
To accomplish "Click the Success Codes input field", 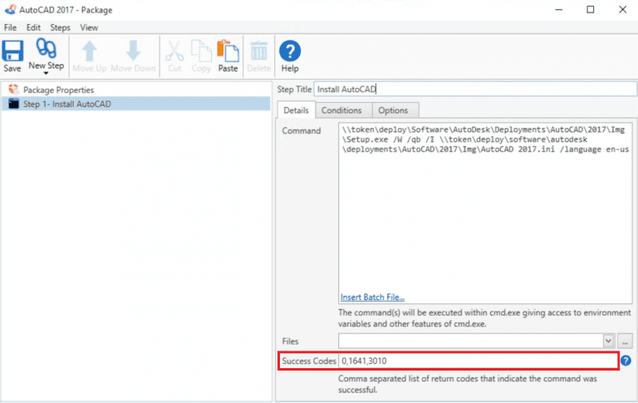I will pos(478,361).
